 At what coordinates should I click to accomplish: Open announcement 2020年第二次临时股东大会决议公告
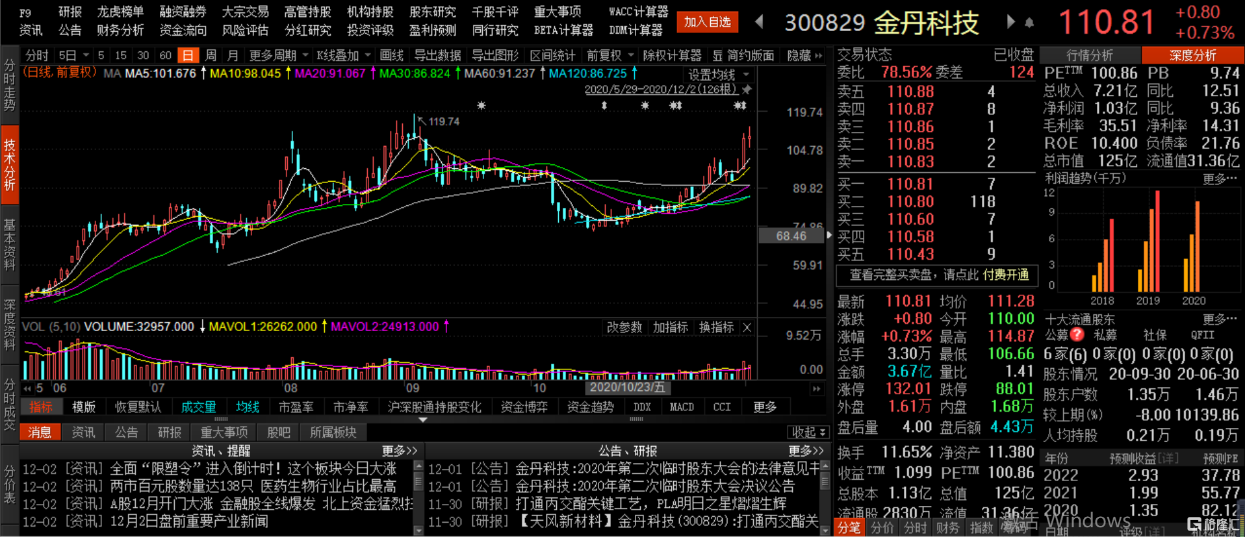coord(655,486)
